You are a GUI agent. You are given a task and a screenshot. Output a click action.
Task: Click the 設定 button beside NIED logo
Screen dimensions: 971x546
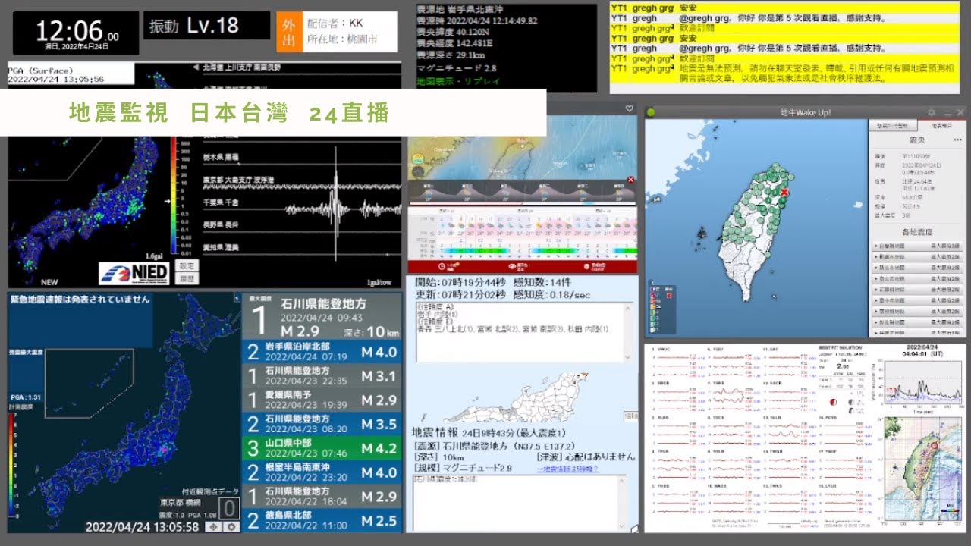coord(187,266)
